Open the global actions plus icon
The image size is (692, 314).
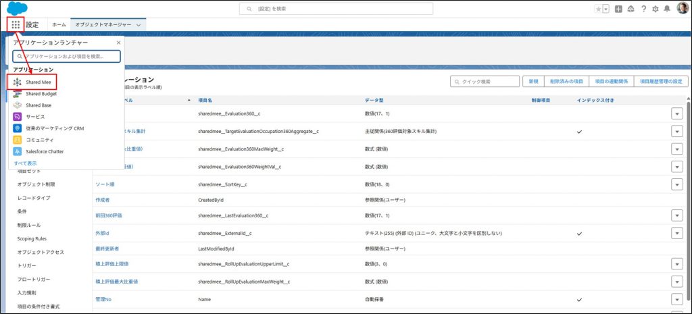pos(618,9)
